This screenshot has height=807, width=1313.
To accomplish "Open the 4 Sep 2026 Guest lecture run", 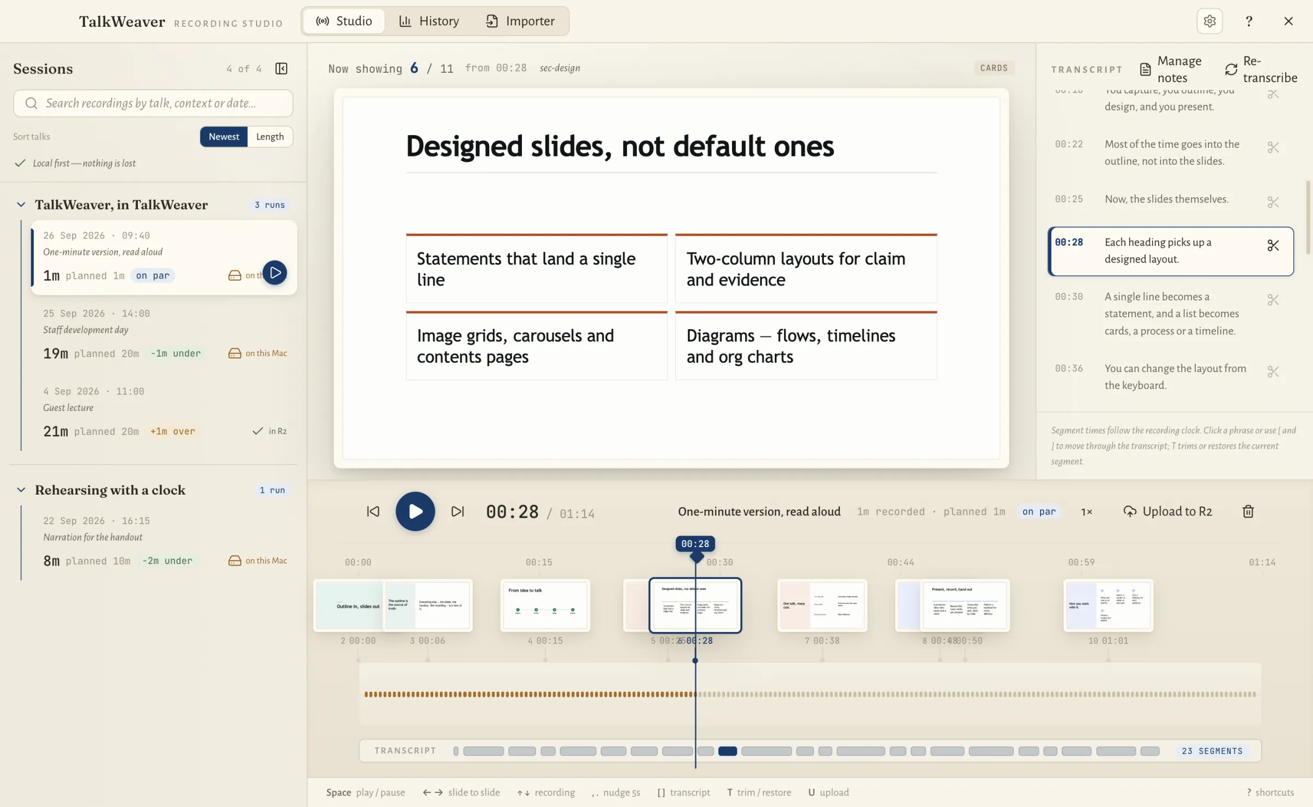I will point(164,411).
